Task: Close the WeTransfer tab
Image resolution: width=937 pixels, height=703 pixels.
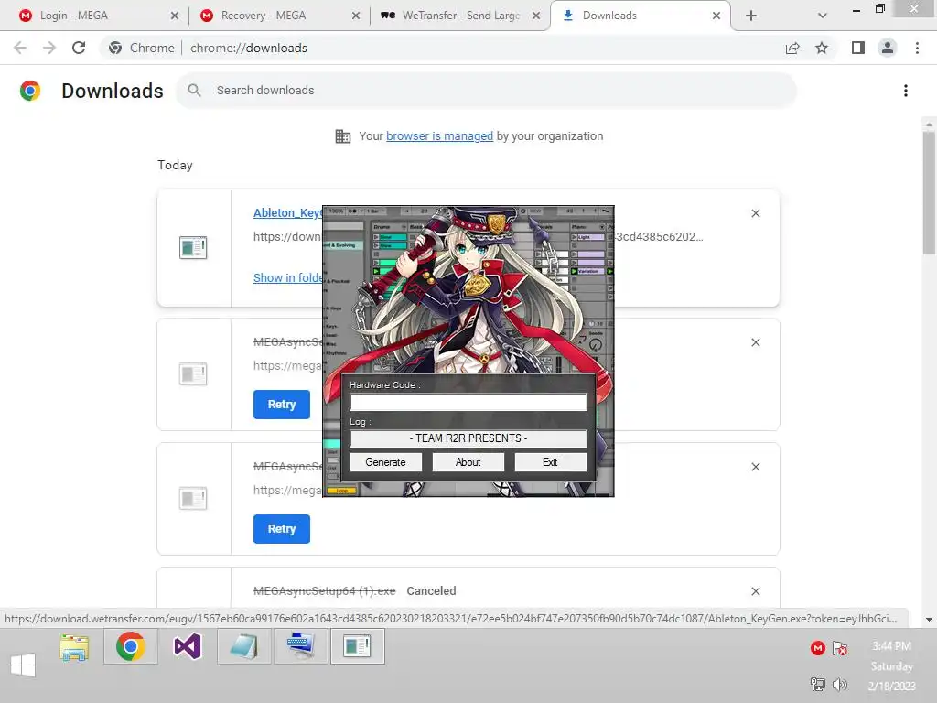Action: 536,16
